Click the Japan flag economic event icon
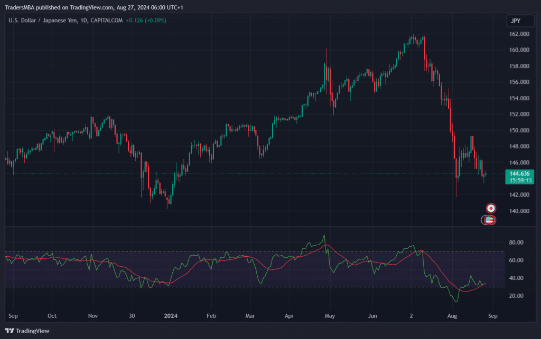This screenshot has width=541, height=339. click(491, 208)
